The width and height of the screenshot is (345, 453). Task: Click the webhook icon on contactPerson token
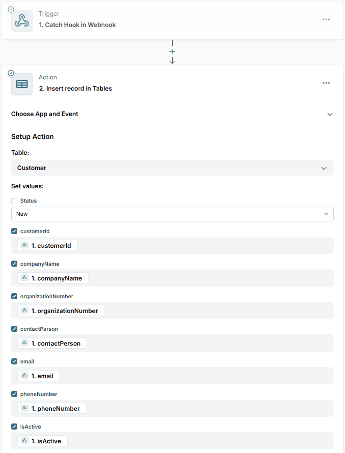pos(24,343)
